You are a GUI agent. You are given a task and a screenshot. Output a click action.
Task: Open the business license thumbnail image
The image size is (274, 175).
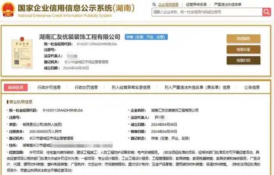coord(22,53)
